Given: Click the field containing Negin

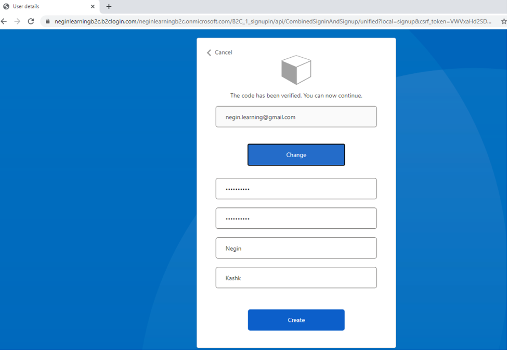Looking at the screenshot, I should [296, 248].
